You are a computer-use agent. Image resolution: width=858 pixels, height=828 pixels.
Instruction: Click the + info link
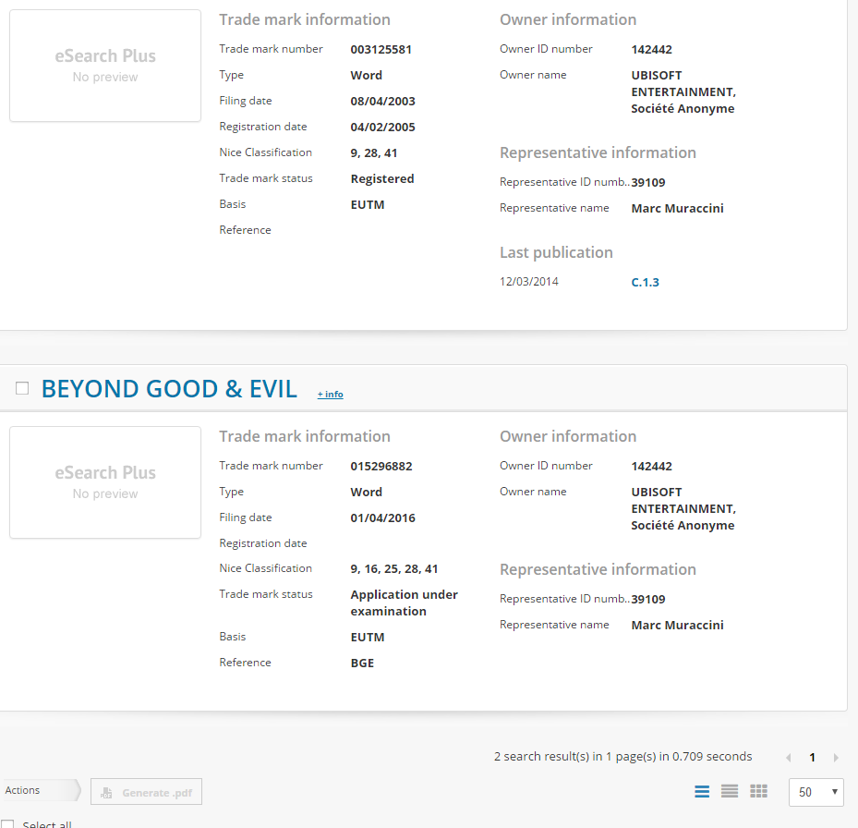pyautogui.click(x=330, y=395)
